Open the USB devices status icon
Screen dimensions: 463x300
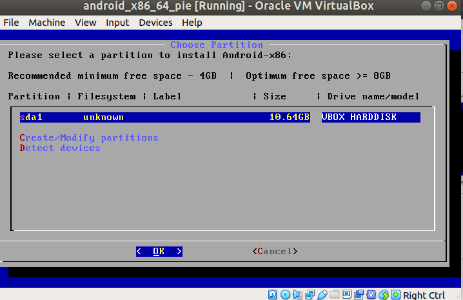[322, 294]
